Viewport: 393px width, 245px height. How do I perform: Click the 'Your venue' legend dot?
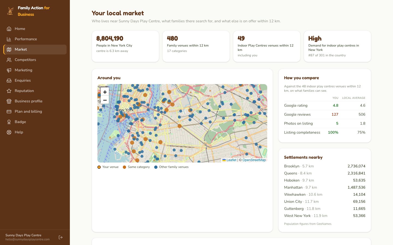tap(99, 167)
